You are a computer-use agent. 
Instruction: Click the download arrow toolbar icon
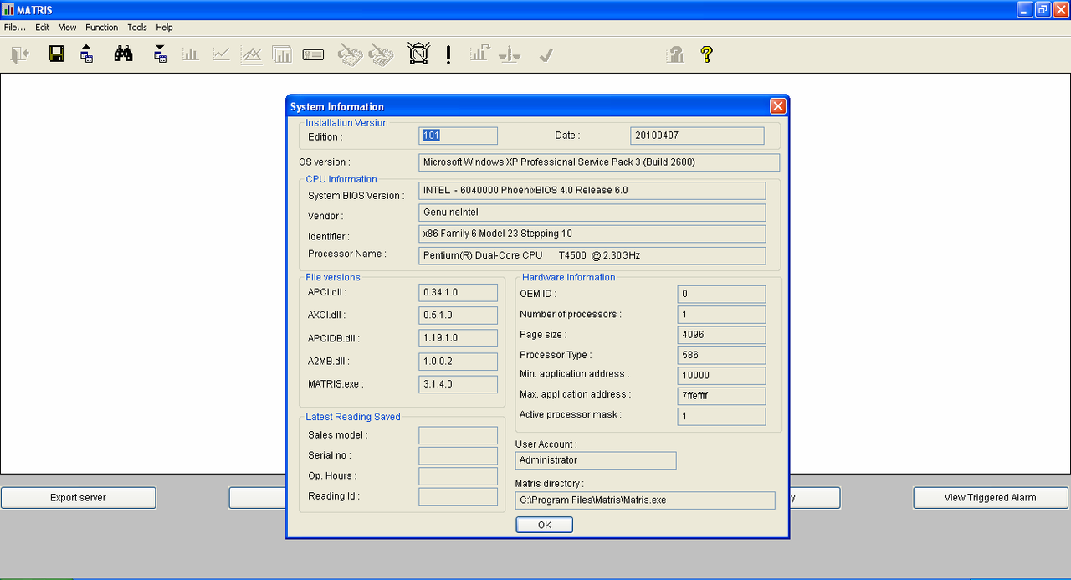pyautogui.click(x=160, y=54)
